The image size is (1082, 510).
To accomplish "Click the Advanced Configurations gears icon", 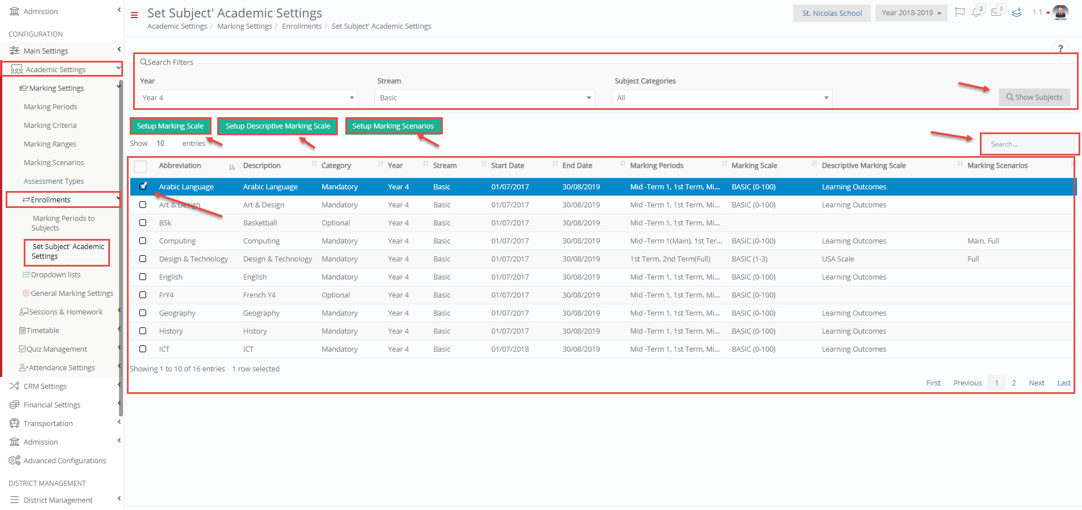I will [15, 460].
